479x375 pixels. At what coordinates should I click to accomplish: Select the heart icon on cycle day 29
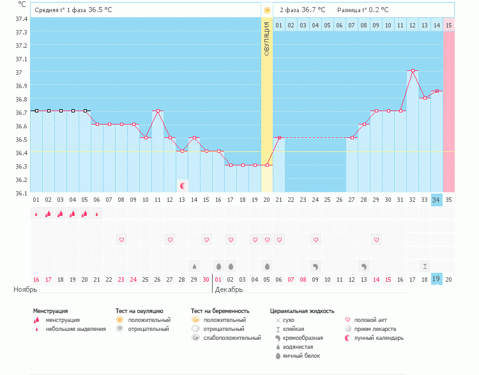click(x=376, y=240)
